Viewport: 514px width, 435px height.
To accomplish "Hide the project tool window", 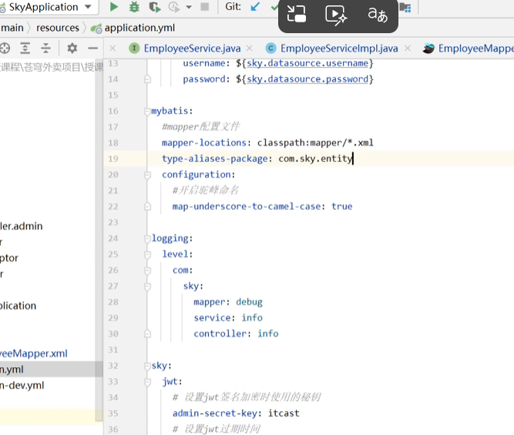I will (92, 49).
